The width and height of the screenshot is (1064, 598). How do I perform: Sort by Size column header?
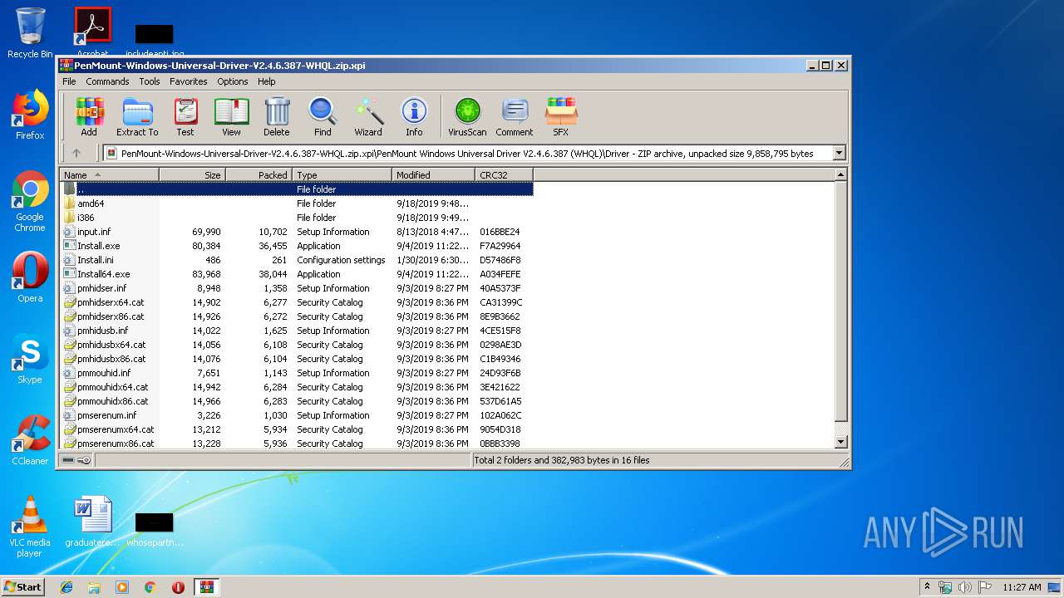point(192,175)
